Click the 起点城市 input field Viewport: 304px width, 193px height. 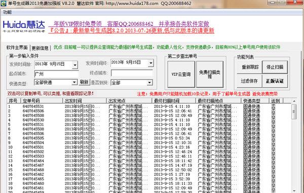pyautogui.click(x=56, y=74)
